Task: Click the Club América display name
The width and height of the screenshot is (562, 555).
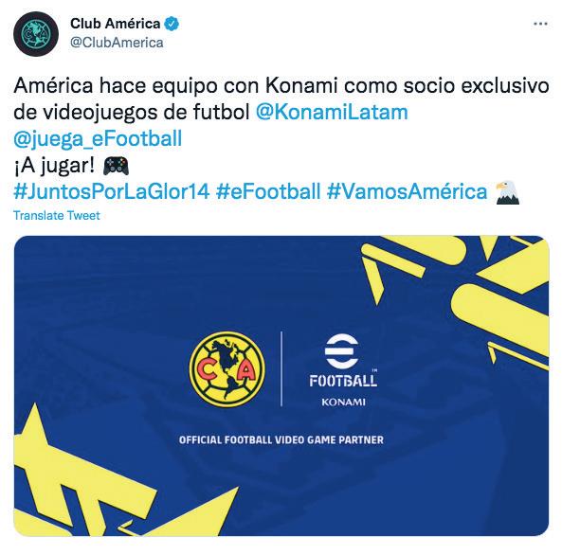Action: coord(115,24)
